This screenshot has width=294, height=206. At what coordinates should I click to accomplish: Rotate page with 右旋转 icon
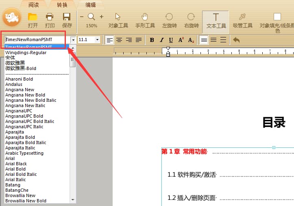[191, 17]
